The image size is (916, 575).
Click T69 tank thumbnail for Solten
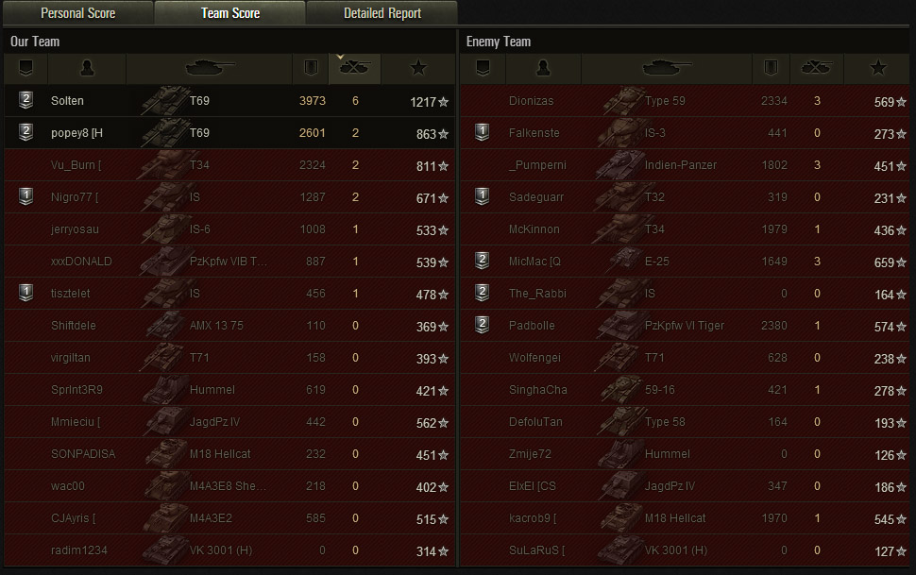coord(164,100)
